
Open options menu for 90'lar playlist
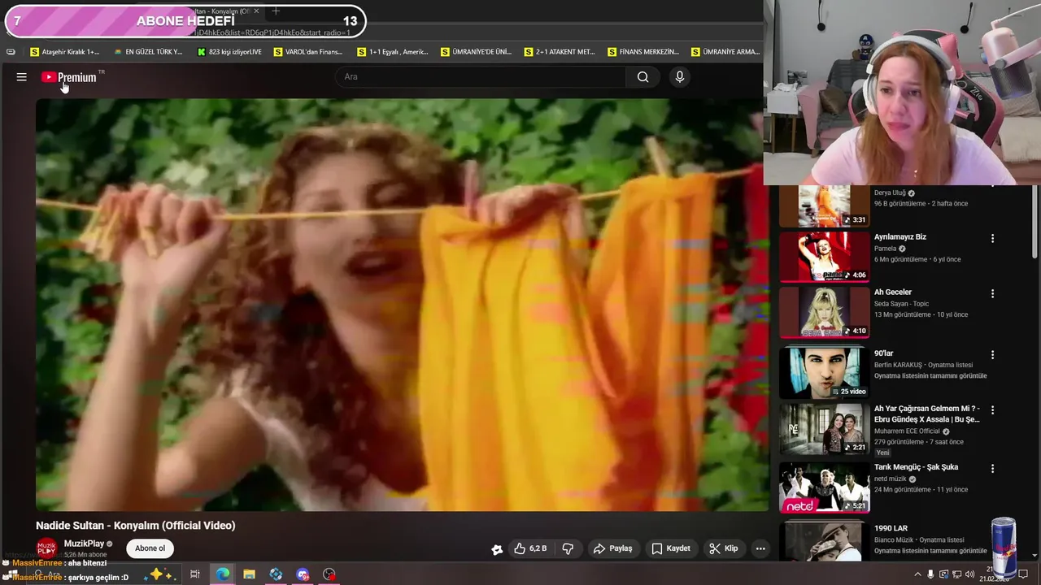992,354
